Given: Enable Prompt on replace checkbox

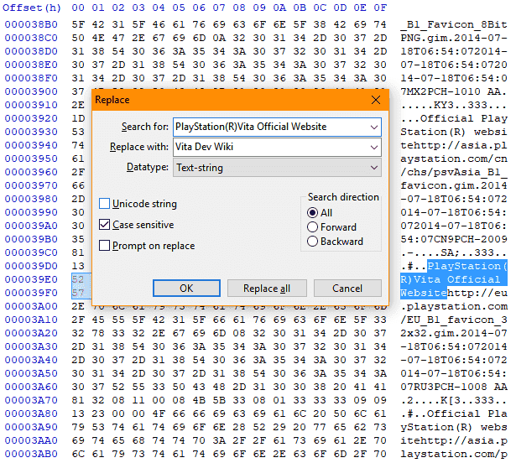Looking at the screenshot, I should pos(104,246).
